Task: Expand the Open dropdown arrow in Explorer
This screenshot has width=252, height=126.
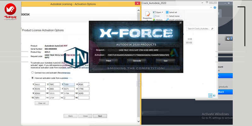Action: [163, 12]
